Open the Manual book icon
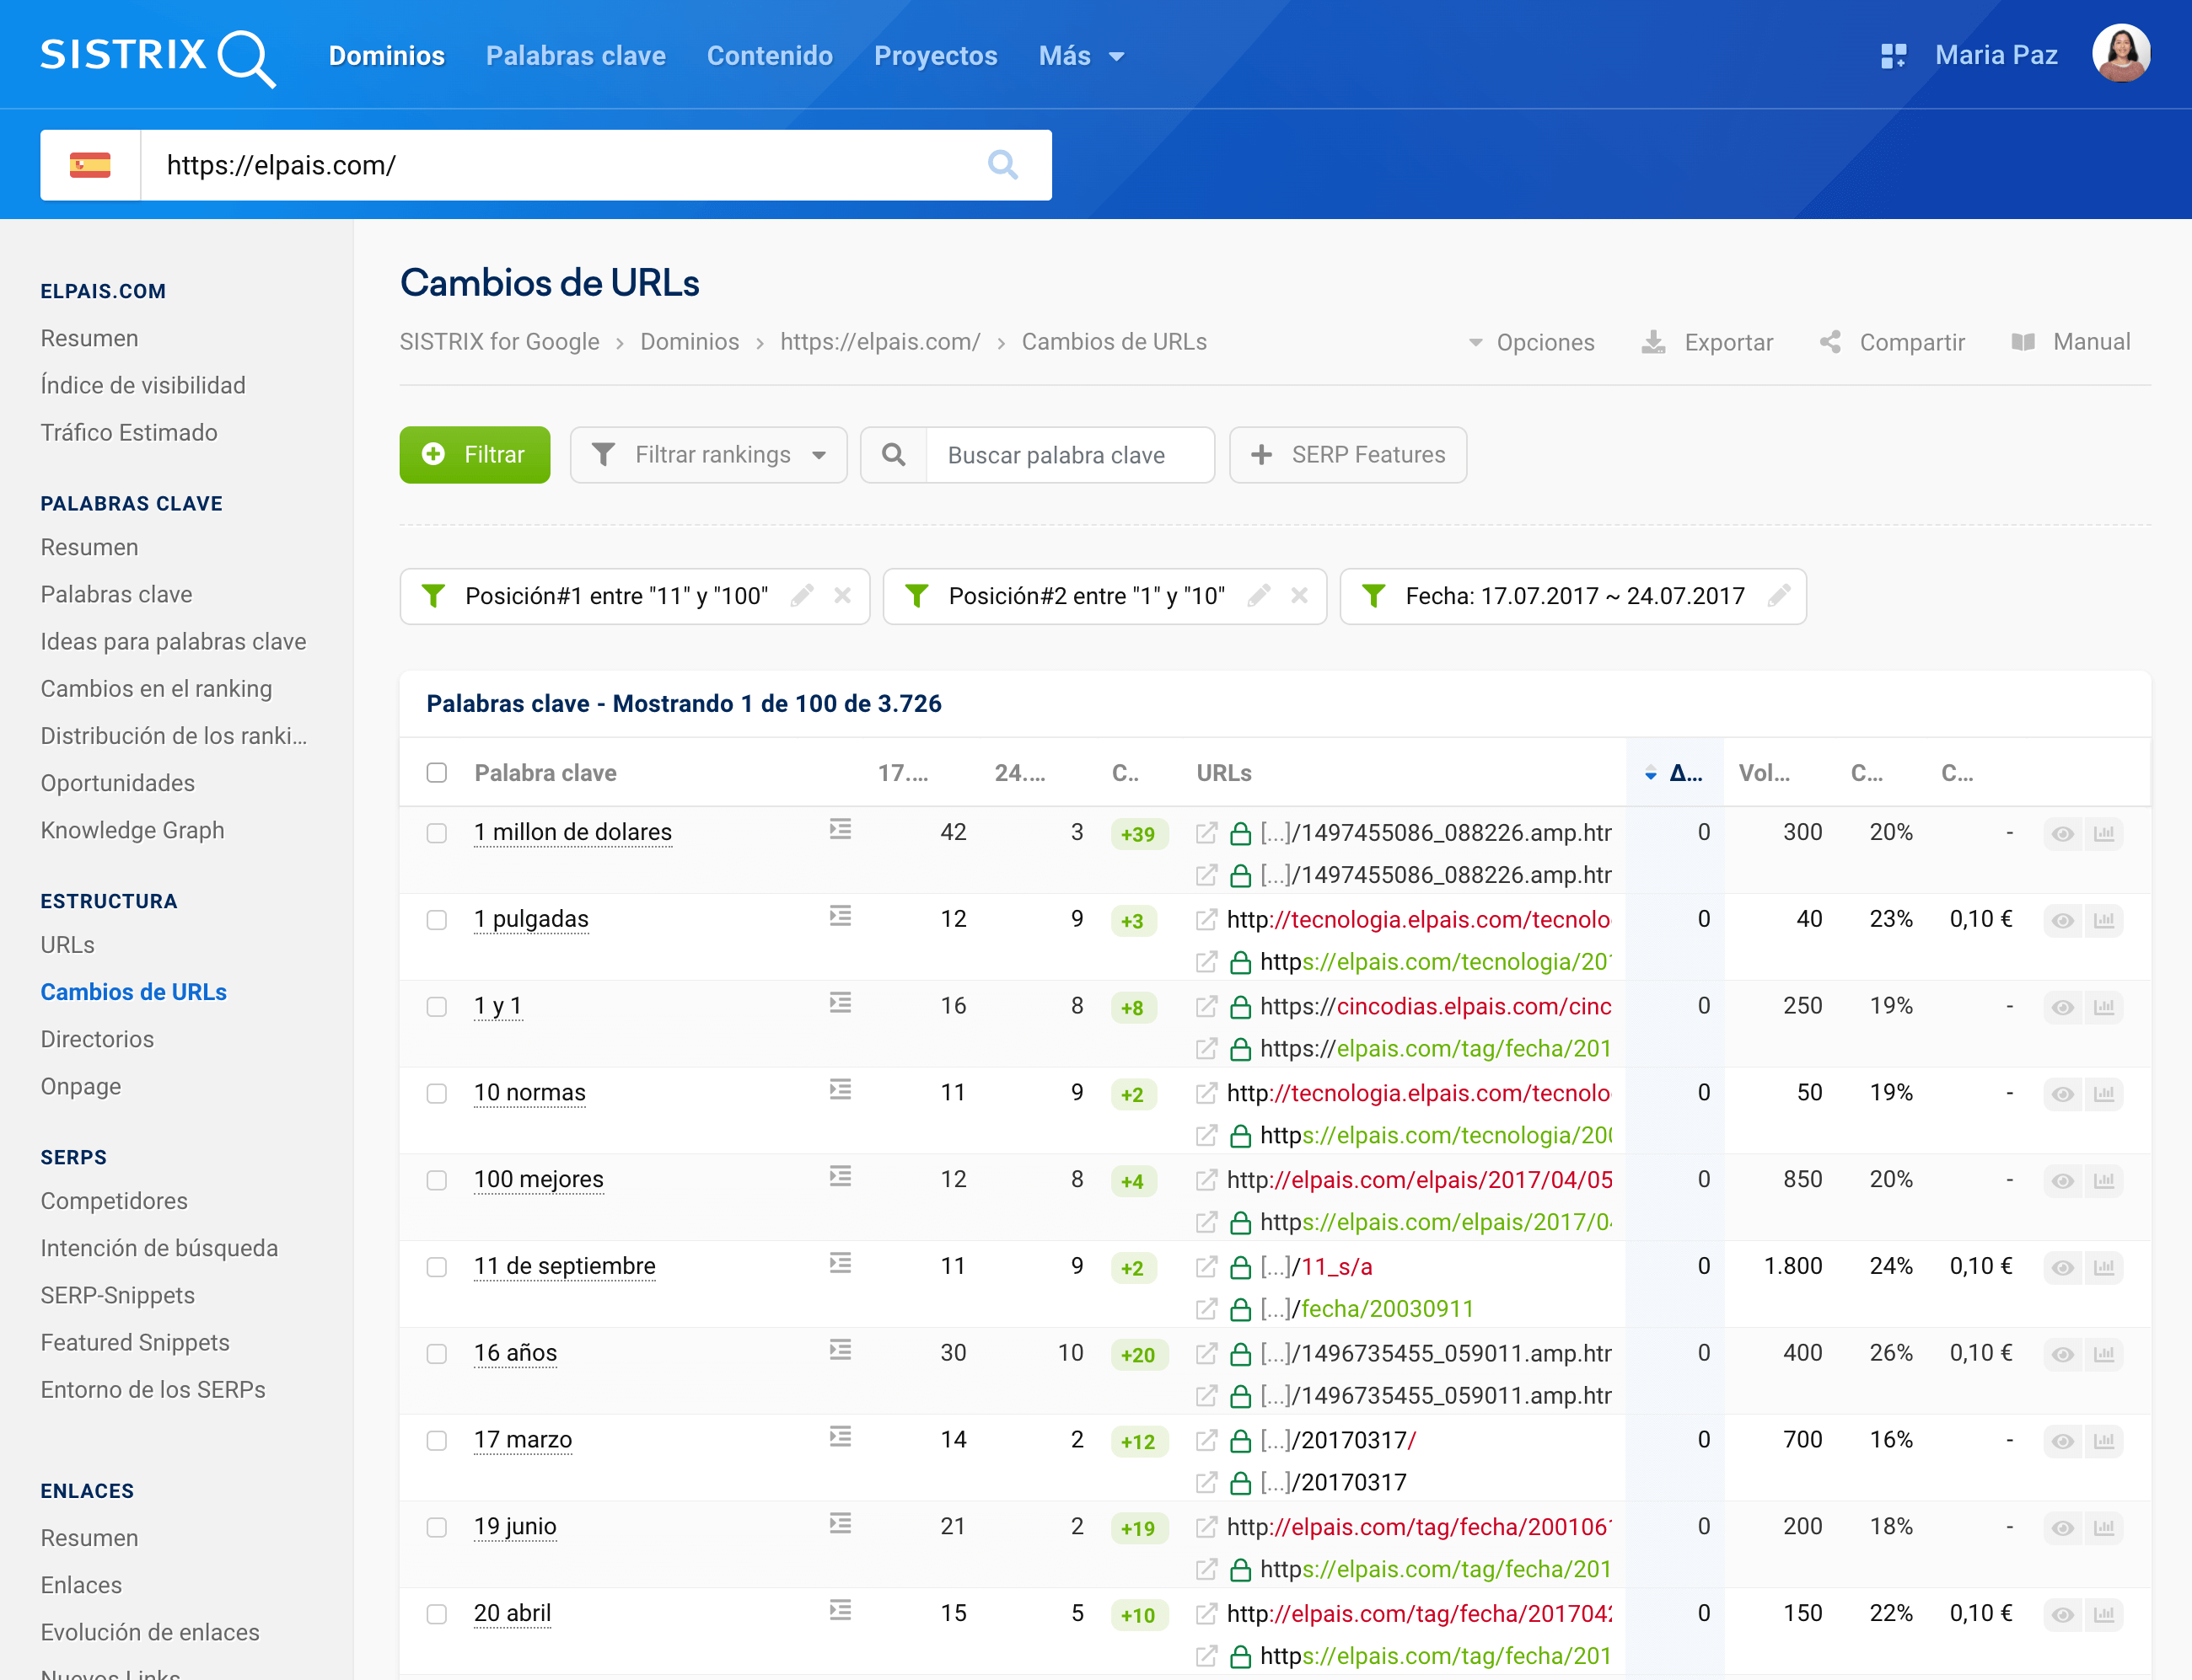This screenshot has width=2192, height=1680. [2023, 342]
